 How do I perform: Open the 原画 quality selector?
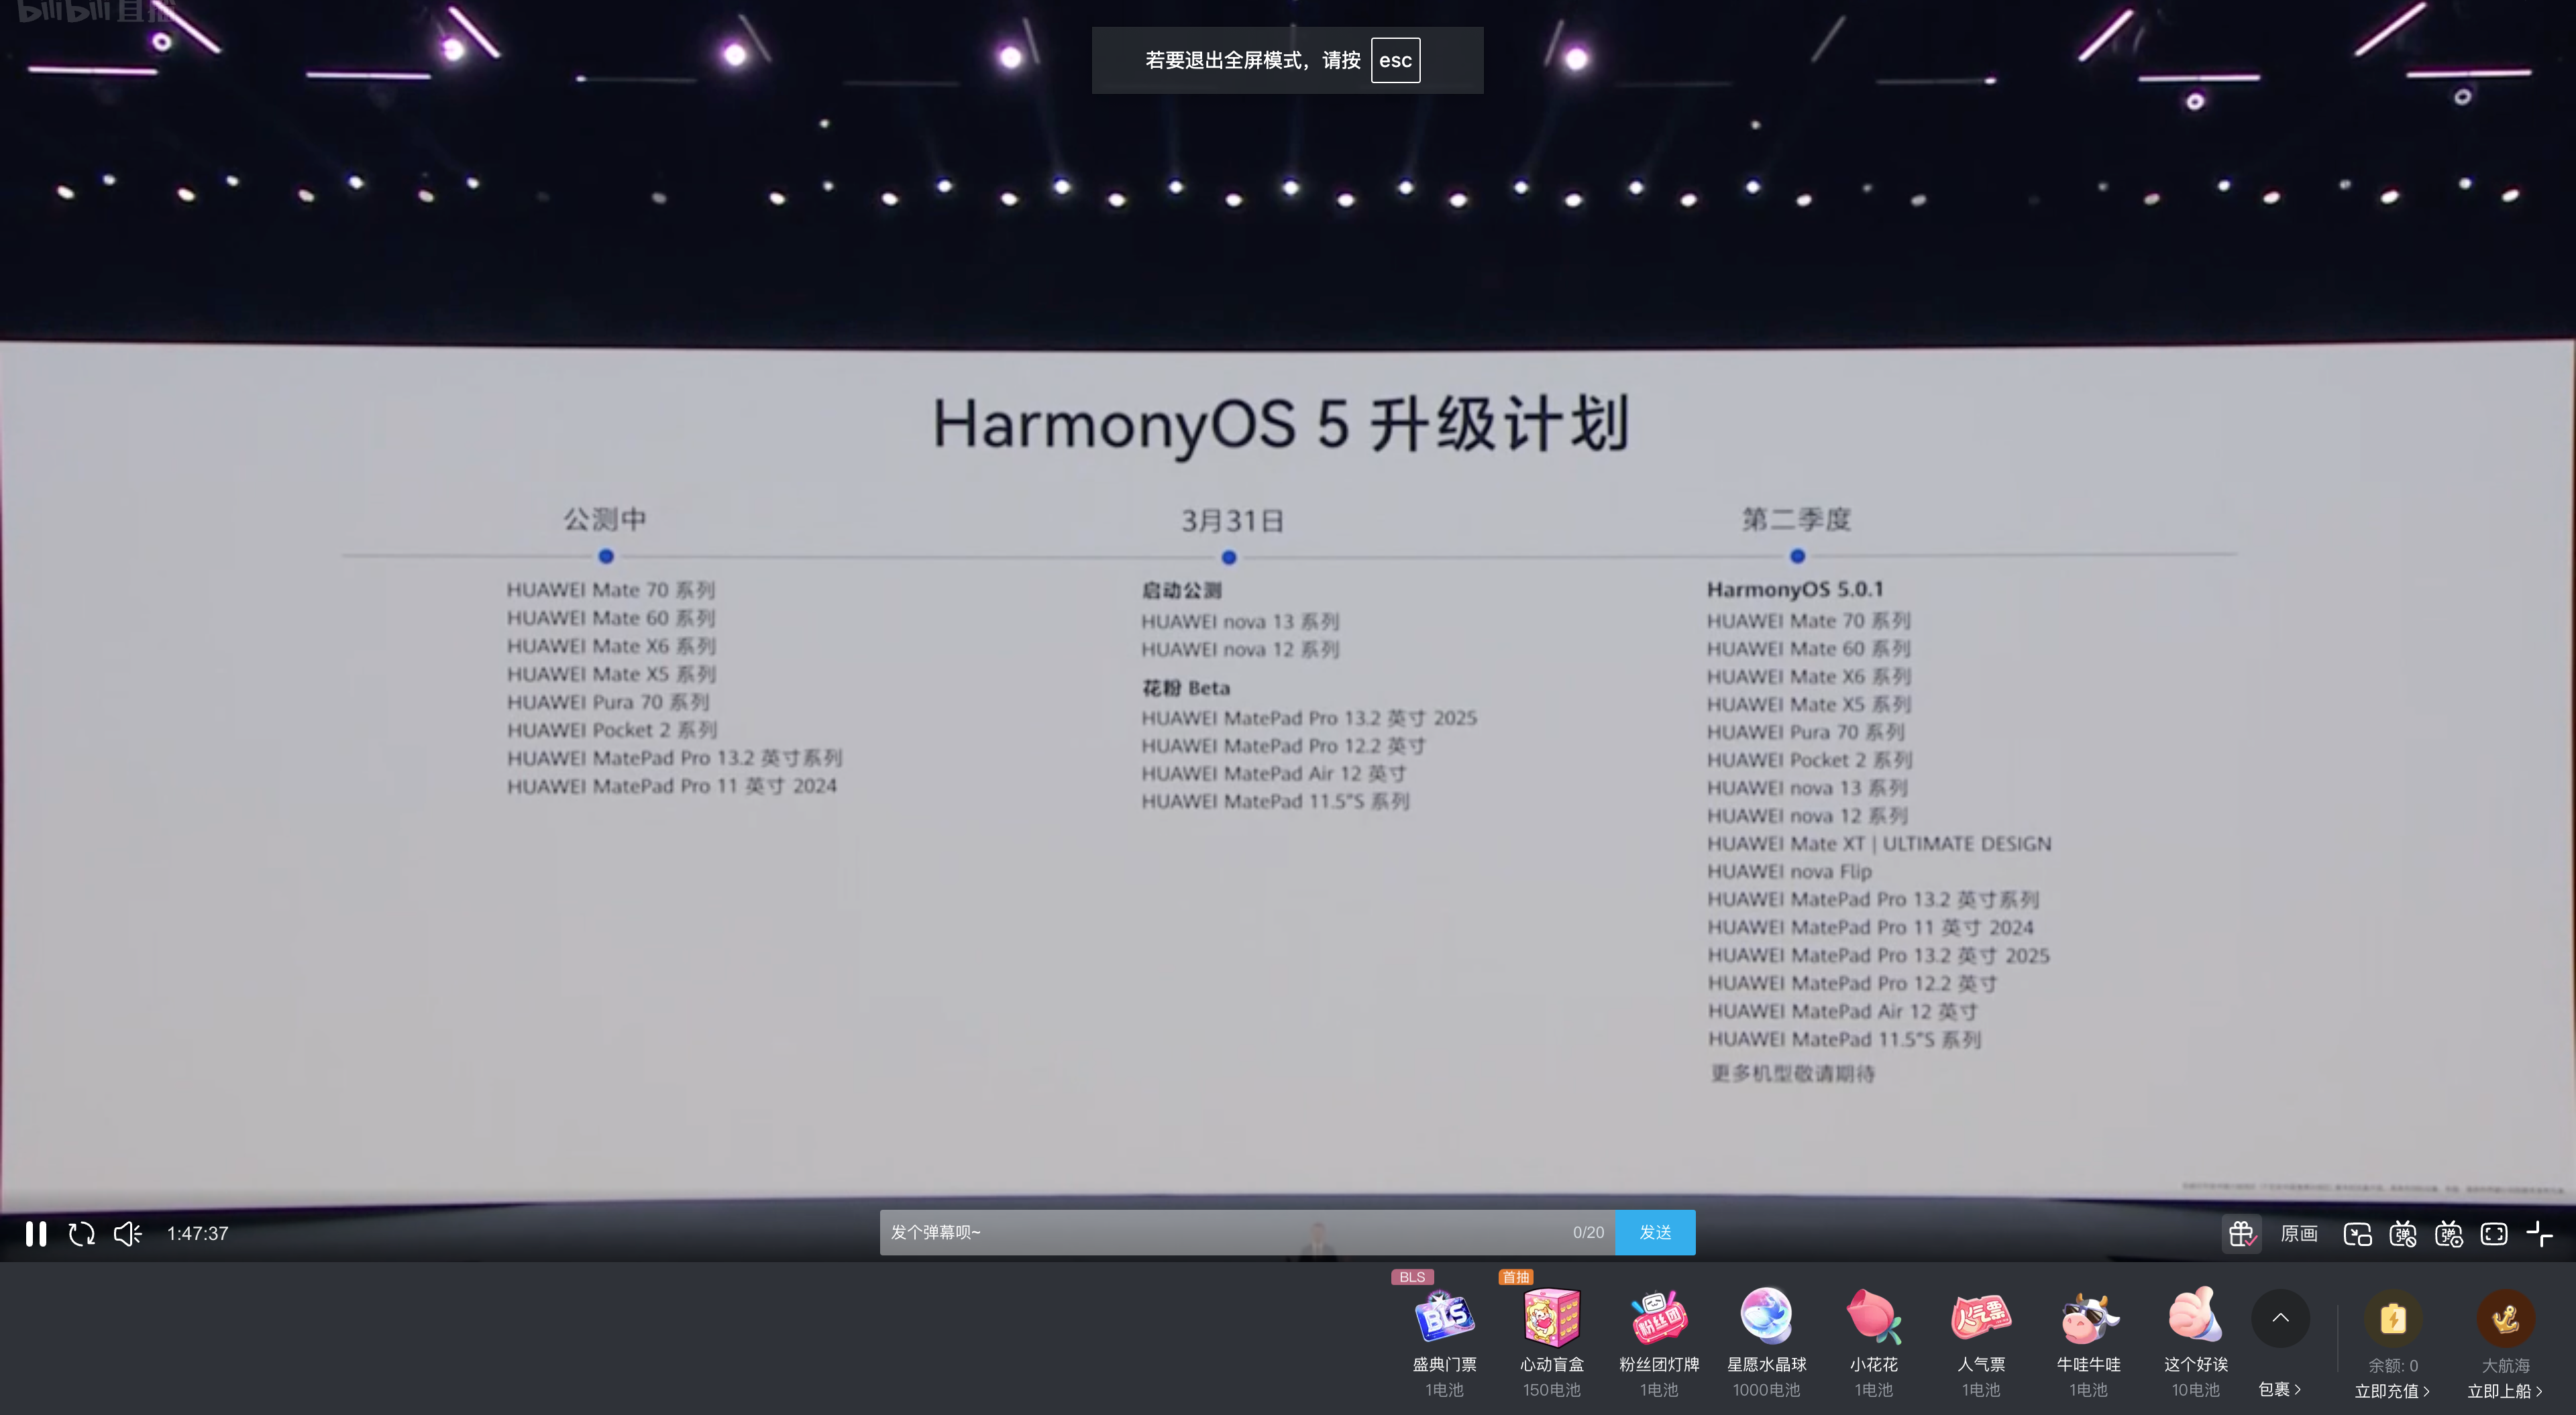[x=2299, y=1233]
